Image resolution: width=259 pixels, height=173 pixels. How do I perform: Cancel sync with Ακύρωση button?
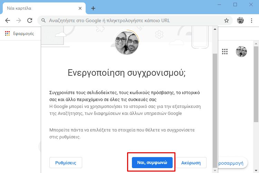[x=191, y=163]
